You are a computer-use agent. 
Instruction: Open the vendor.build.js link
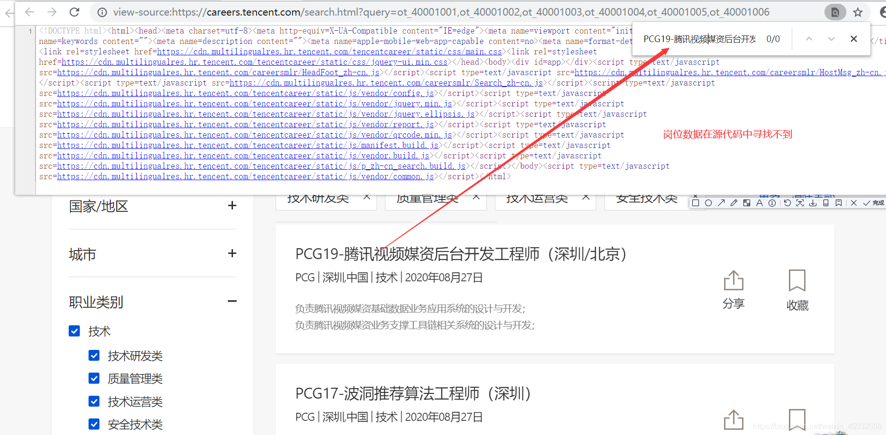(243, 156)
